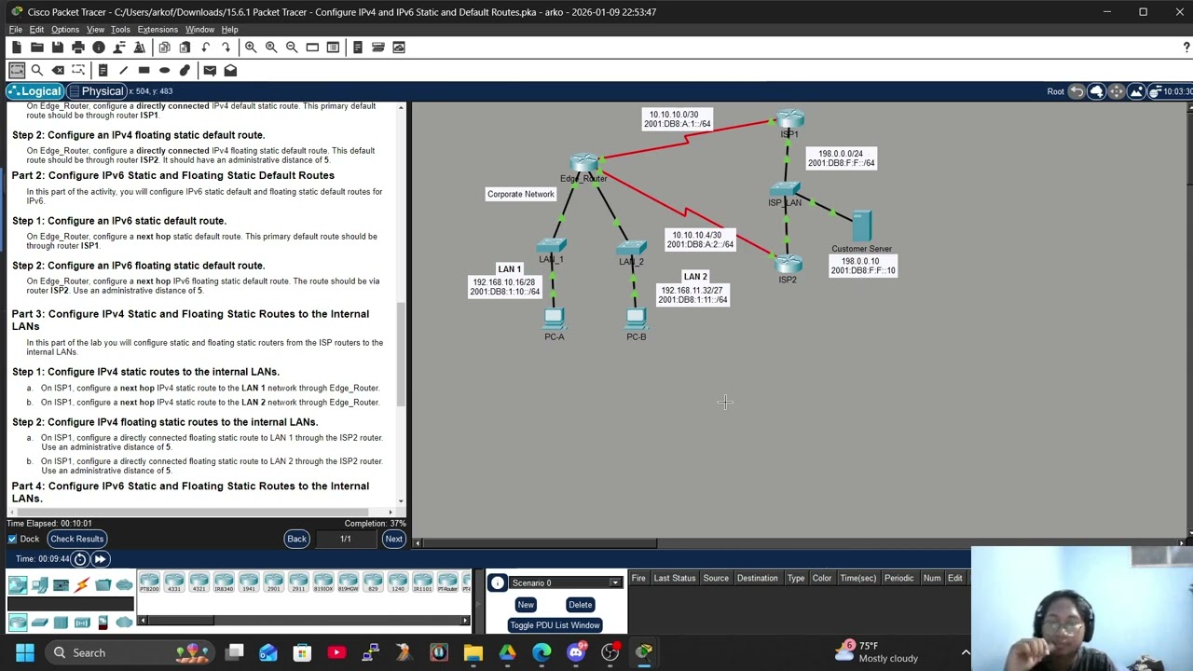Select the Place Note tool
This screenshot has height=671, width=1193.
[103, 70]
